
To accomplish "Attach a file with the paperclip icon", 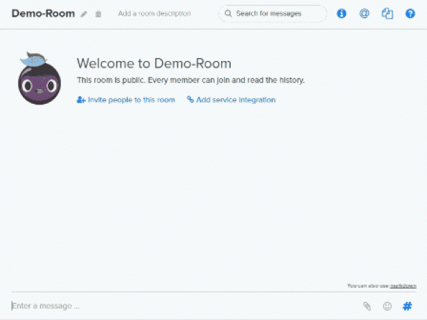I will tap(367, 306).
